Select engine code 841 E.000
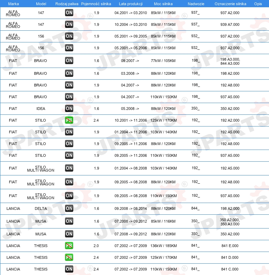269x275 pixels. coord(230,246)
